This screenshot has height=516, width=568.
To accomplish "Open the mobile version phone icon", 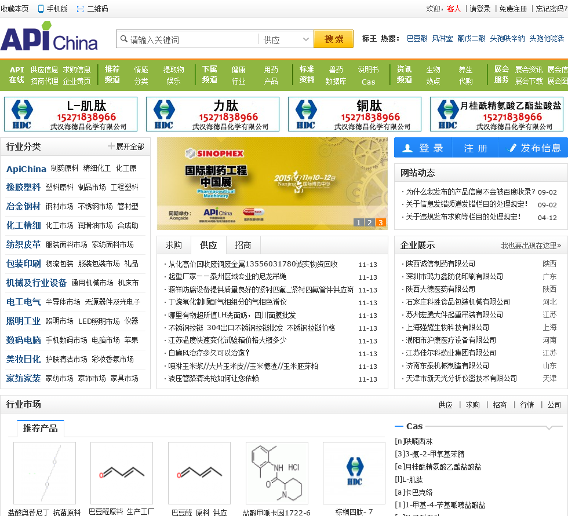I will click(41, 9).
